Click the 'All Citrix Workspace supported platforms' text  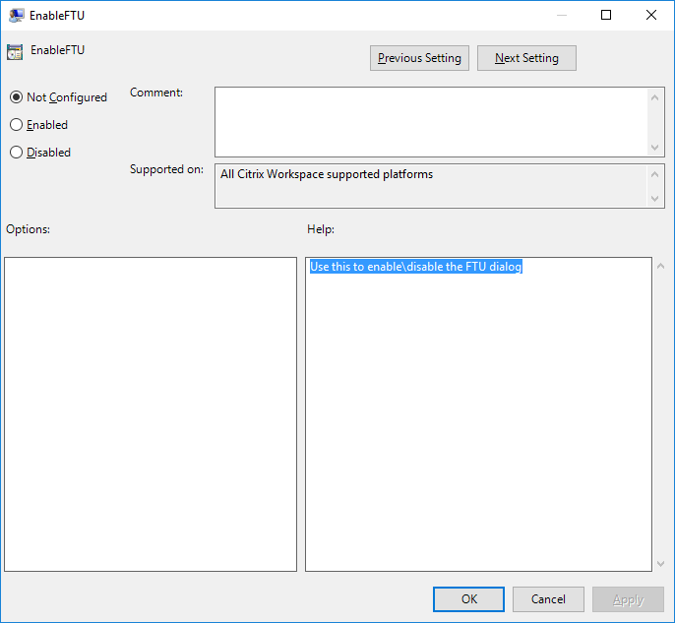[327, 174]
